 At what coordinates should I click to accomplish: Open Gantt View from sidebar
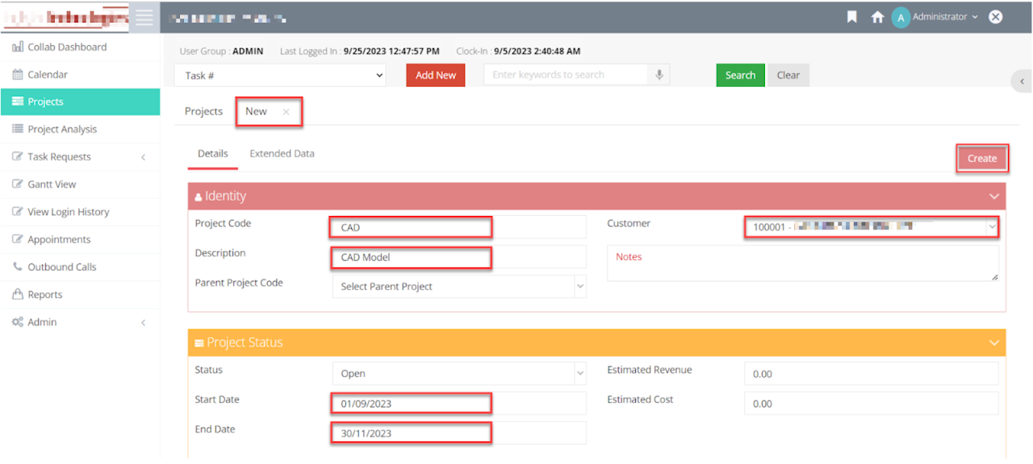52,184
